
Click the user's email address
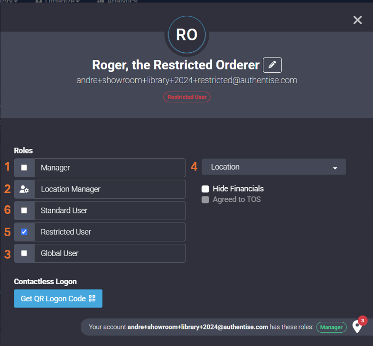tap(186, 80)
